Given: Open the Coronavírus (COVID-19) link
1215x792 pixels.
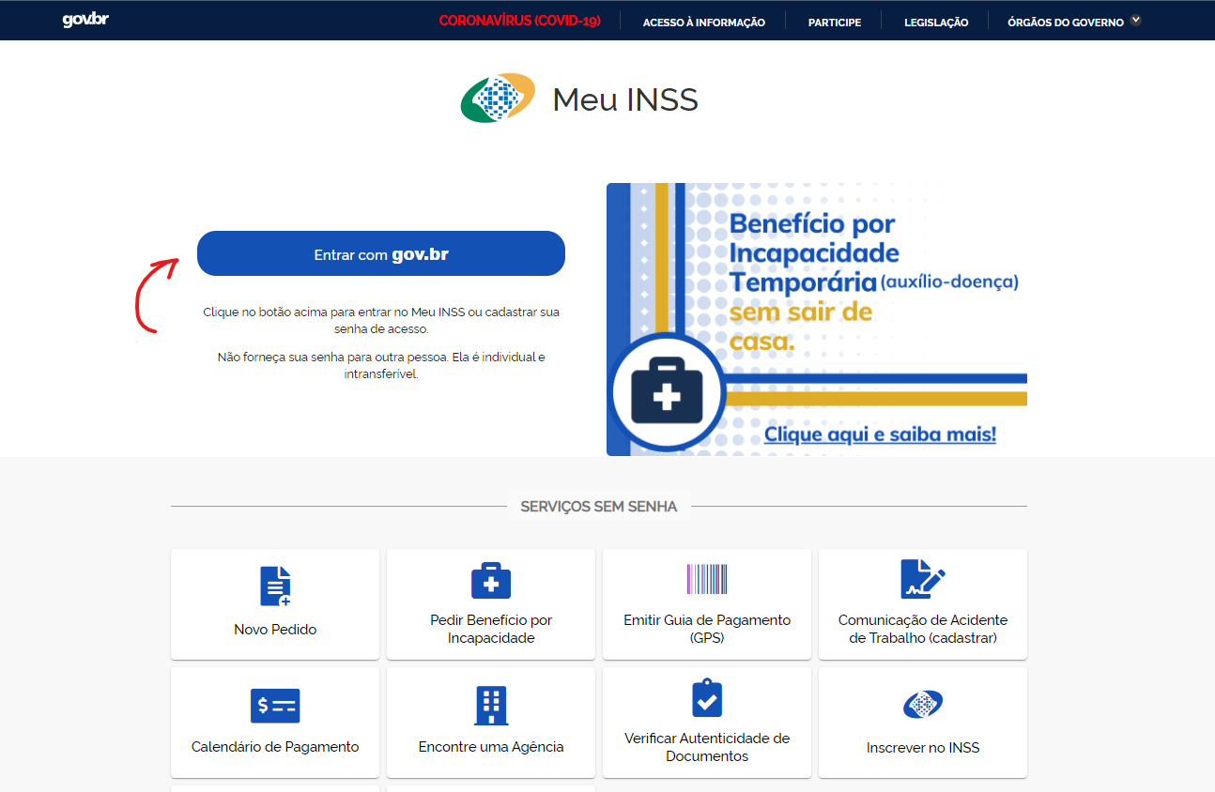Looking at the screenshot, I should click(x=519, y=21).
